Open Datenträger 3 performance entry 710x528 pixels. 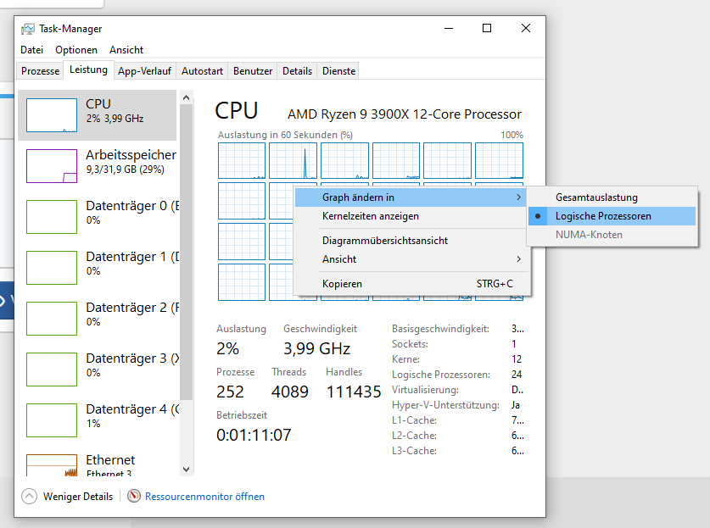click(x=98, y=370)
